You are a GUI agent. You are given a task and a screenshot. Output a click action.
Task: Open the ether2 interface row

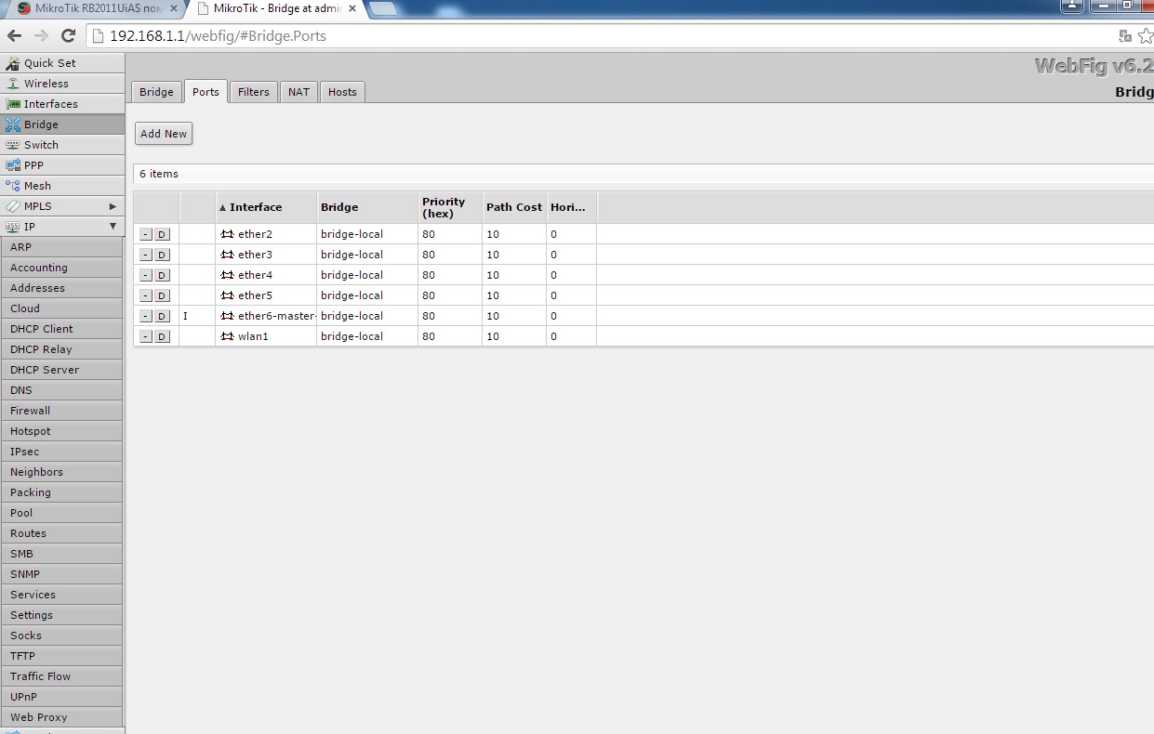point(643,234)
